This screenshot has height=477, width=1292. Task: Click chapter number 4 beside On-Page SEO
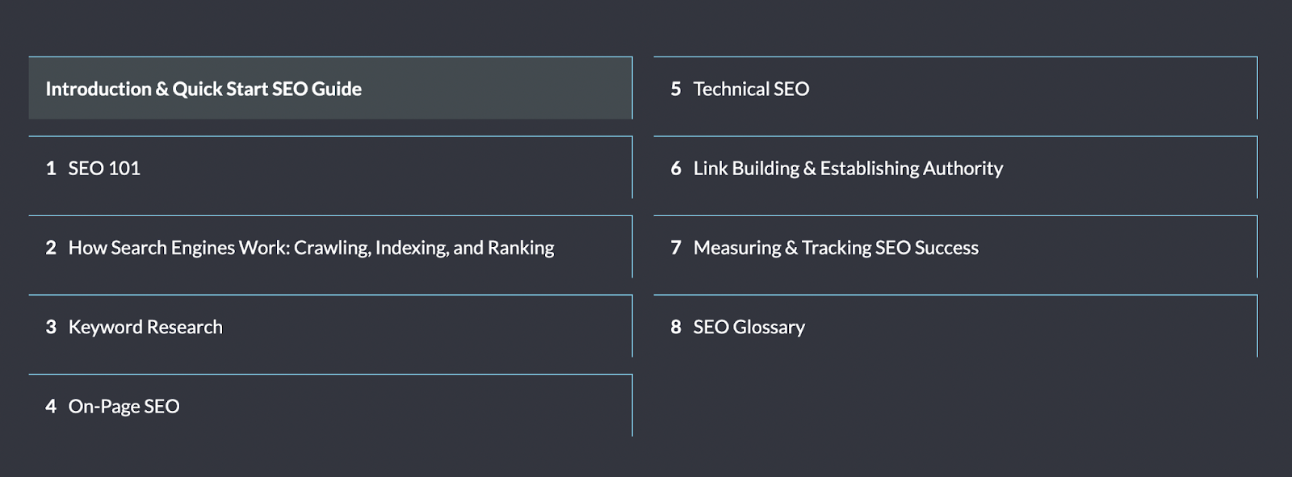[51, 406]
